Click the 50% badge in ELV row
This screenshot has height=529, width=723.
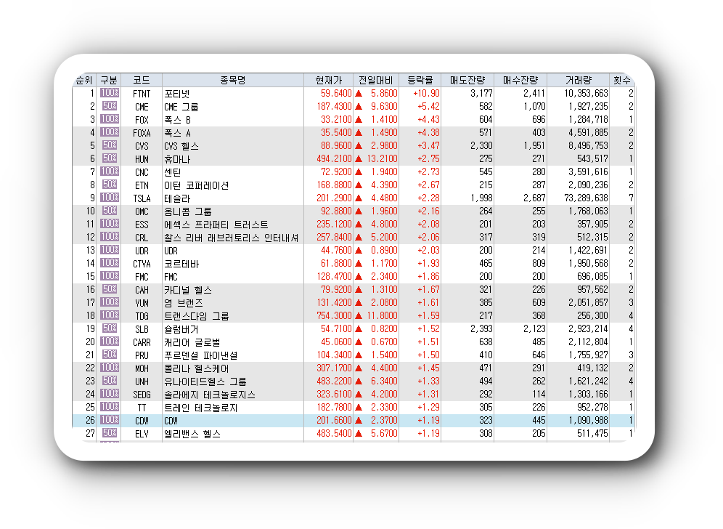(x=110, y=433)
